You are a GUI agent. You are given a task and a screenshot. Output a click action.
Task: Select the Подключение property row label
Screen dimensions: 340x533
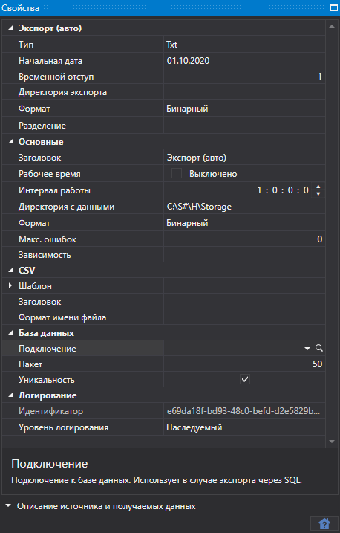tap(48, 349)
